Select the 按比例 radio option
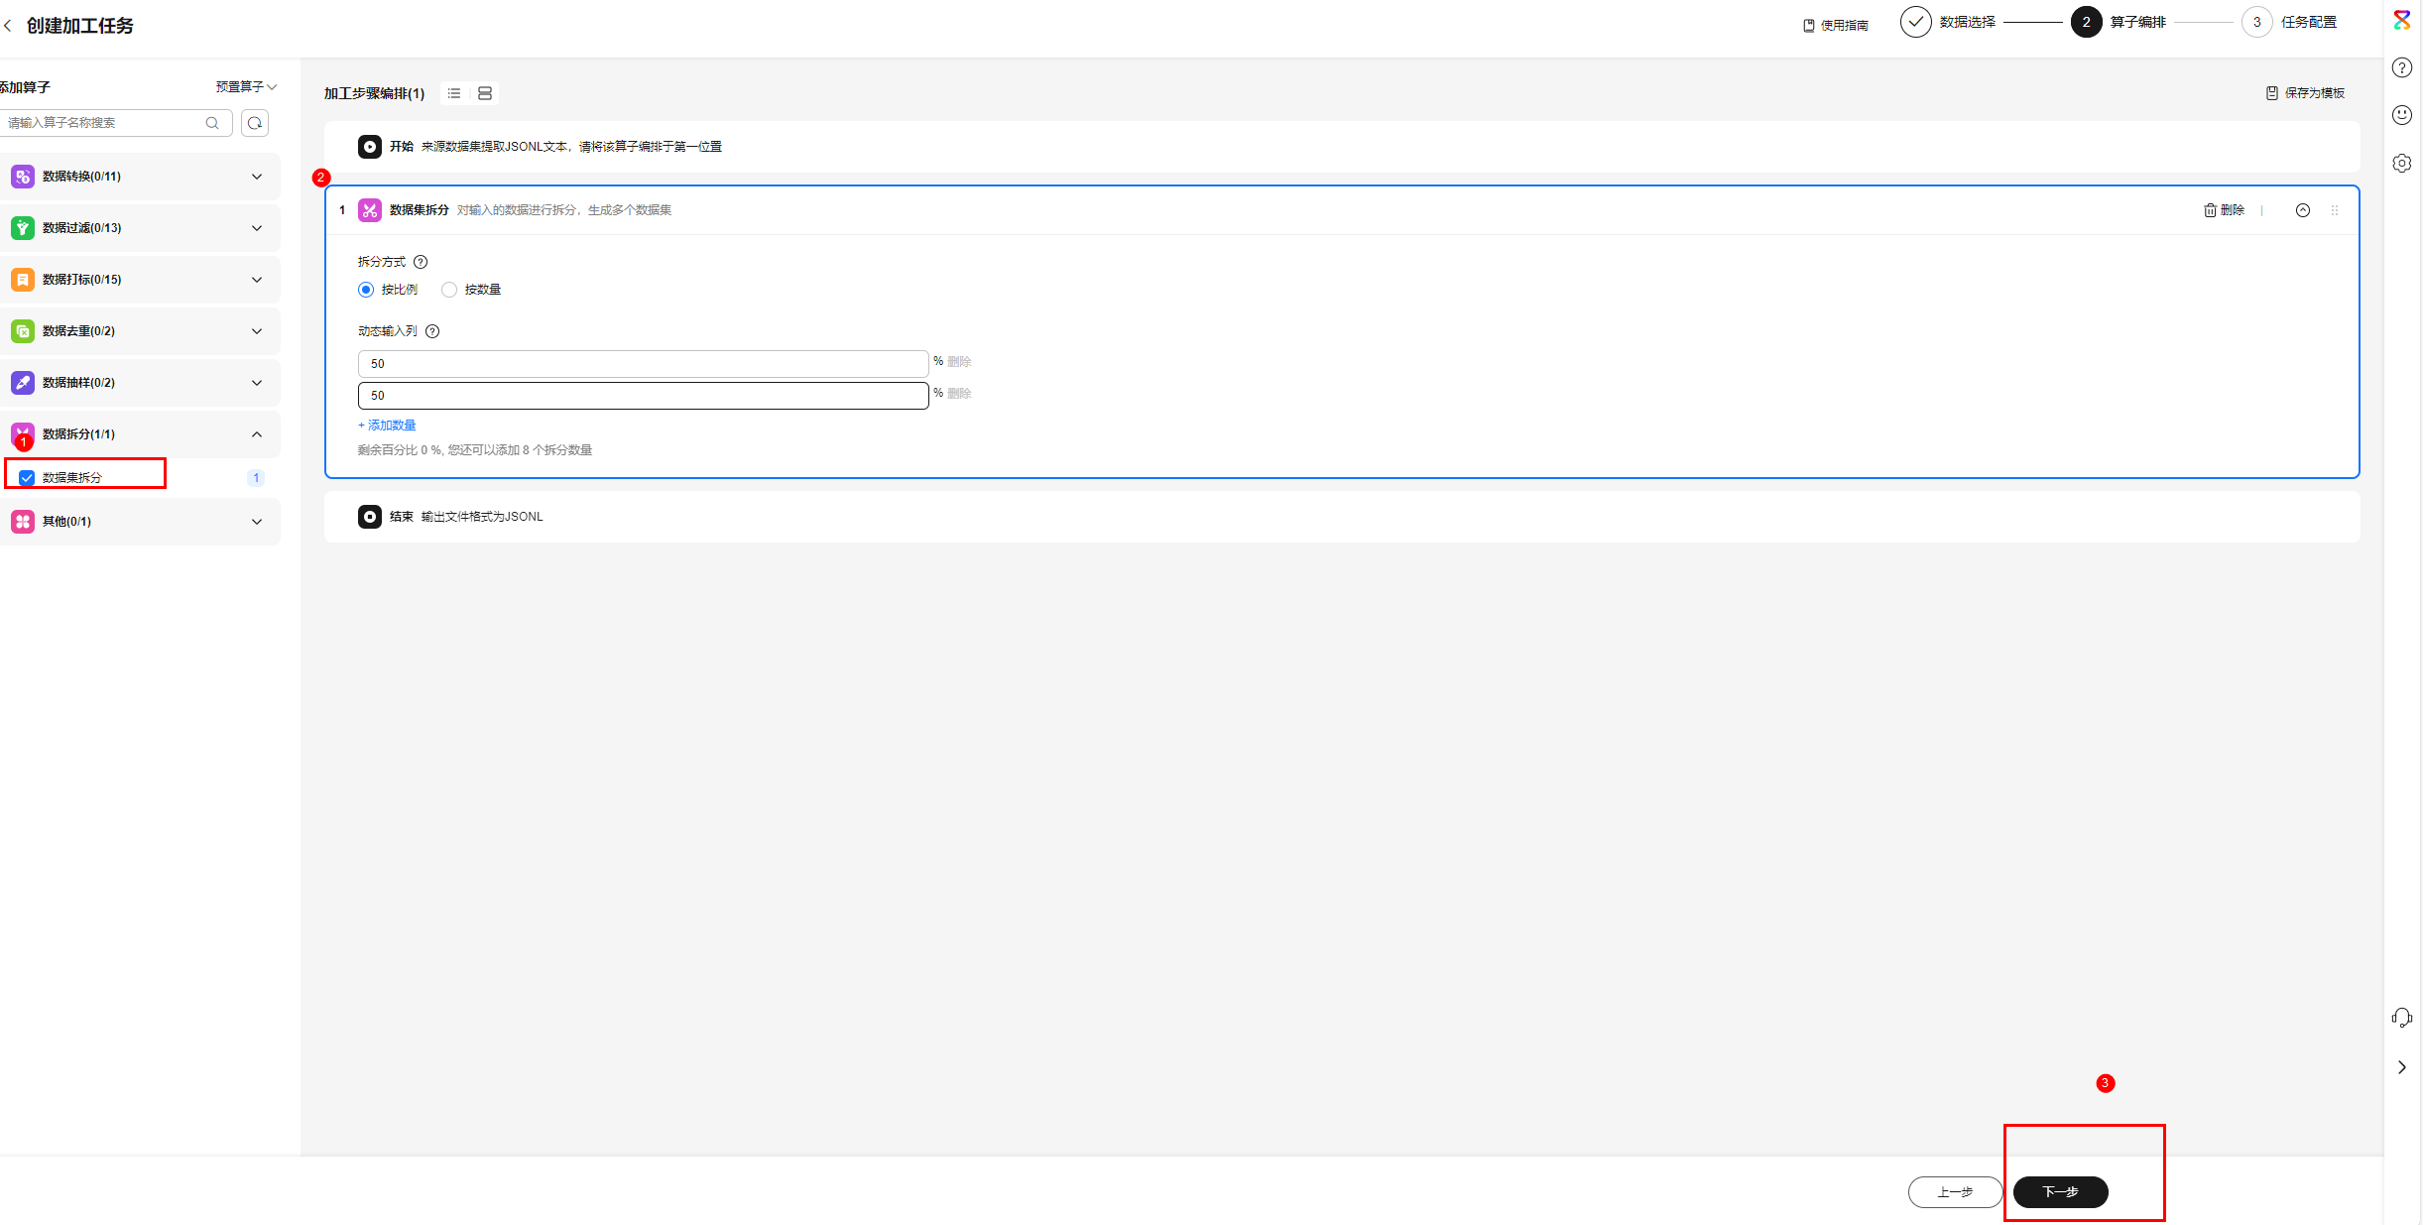The image size is (2423, 1225). tap(366, 290)
